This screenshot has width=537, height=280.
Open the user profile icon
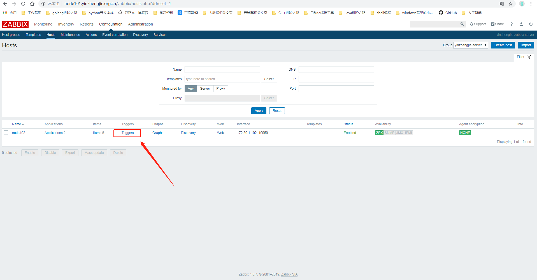tap(521, 24)
